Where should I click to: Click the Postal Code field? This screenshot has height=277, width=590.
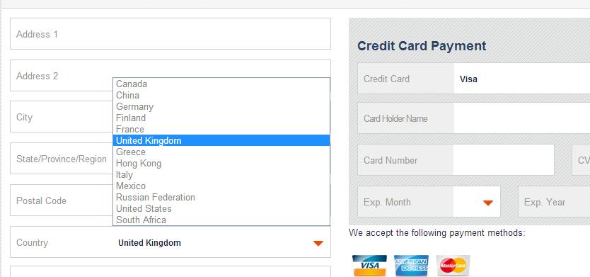[62, 200]
